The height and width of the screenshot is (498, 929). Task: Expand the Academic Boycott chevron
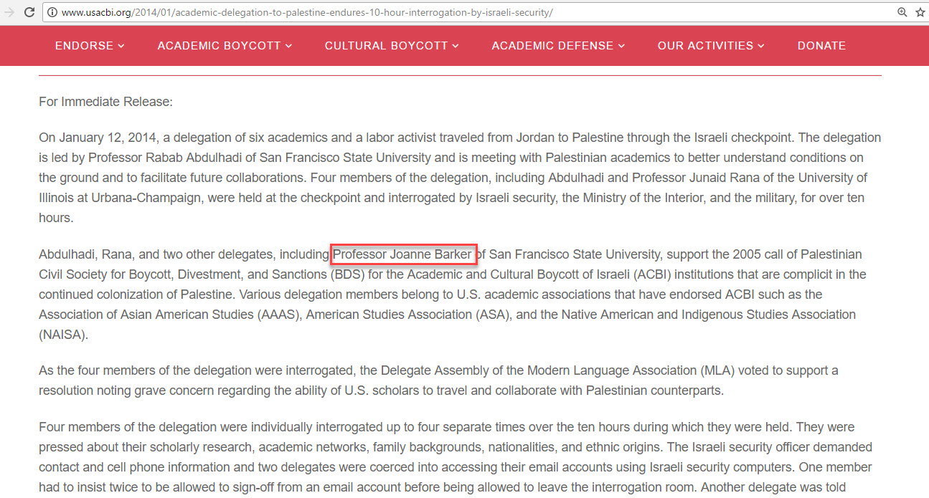288,46
